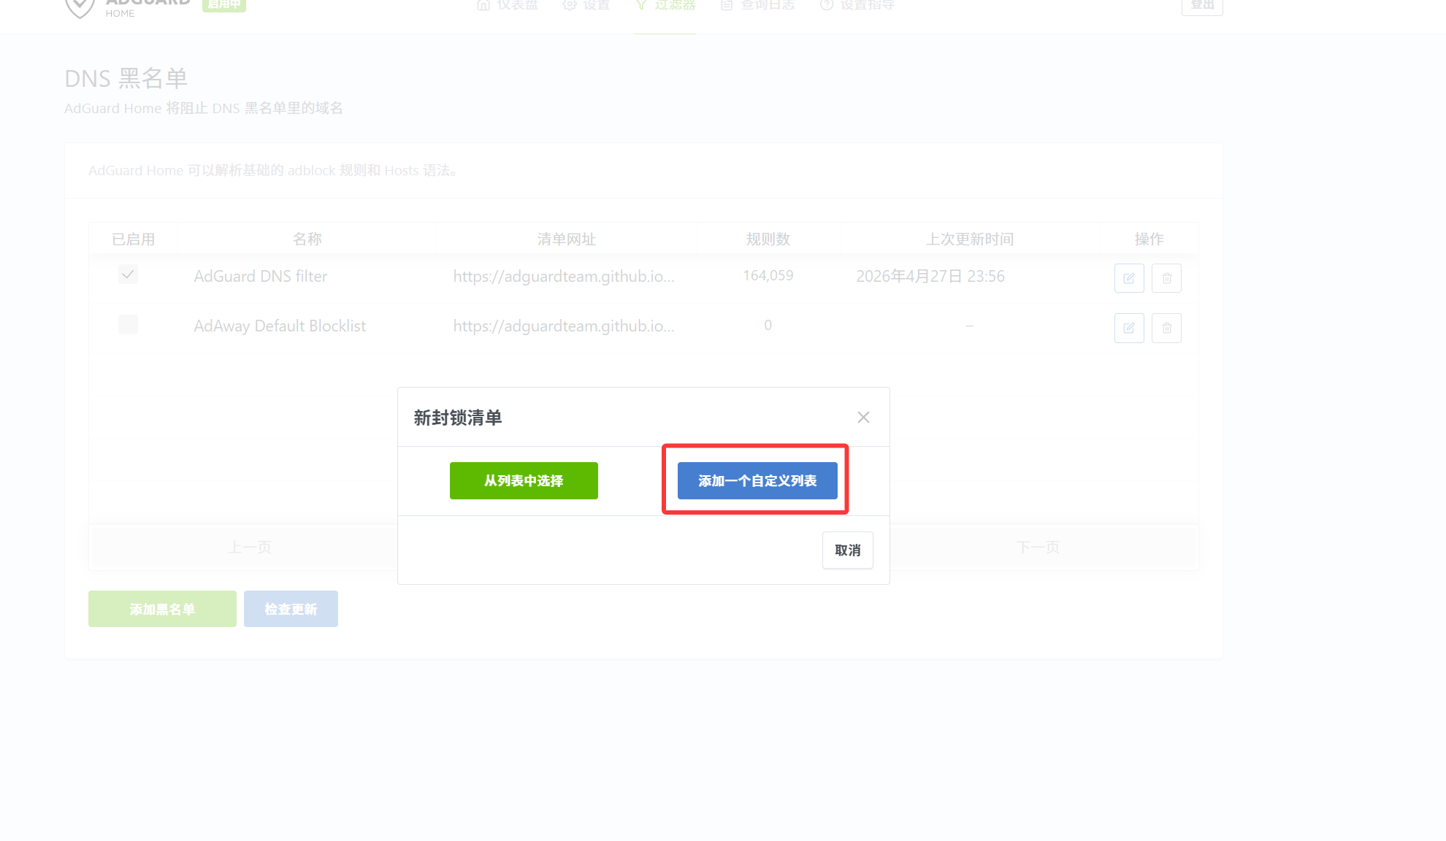Disable the AdGuard DNS filter checkbox
The width and height of the screenshot is (1446, 841).
pyautogui.click(x=128, y=274)
